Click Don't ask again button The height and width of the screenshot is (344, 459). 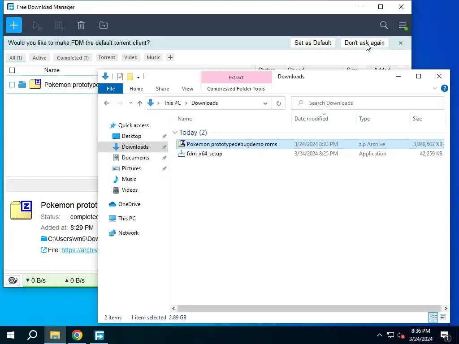pos(364,43)
